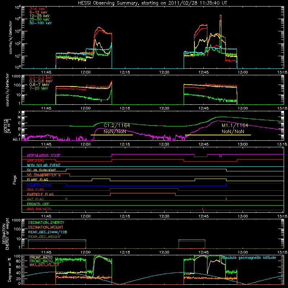Select the blue ECLIPSE_FLAG label
Screen dimensions: 288x288
[39, 185]
